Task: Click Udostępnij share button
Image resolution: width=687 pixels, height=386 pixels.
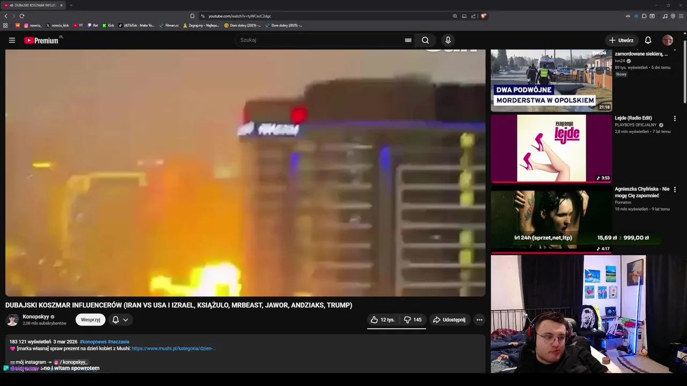Action: click(x=449, y=320)
